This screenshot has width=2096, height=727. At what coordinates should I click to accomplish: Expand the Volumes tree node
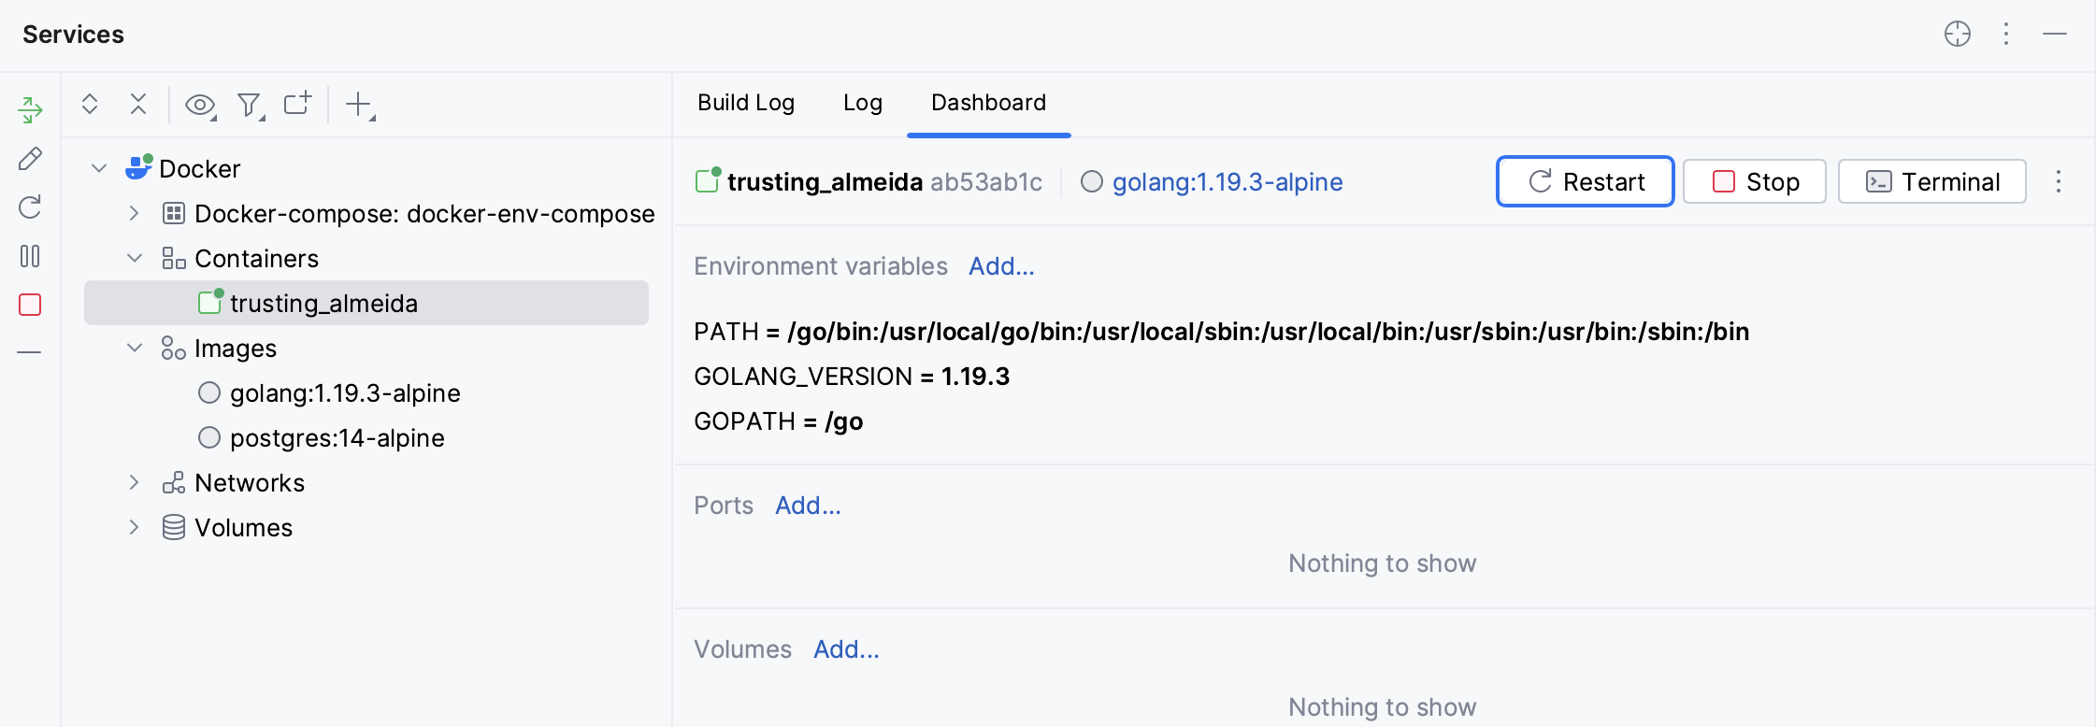(135, 527)
